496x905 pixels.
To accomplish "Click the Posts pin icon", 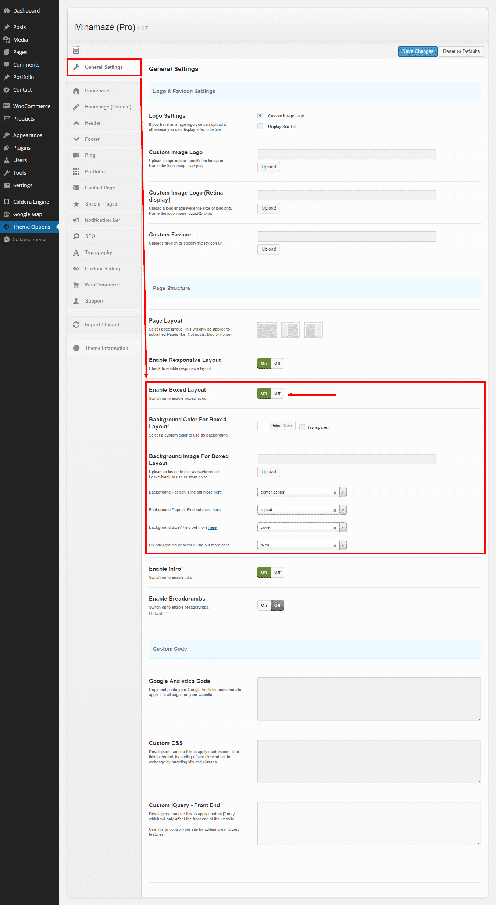I will coord(6,27).
